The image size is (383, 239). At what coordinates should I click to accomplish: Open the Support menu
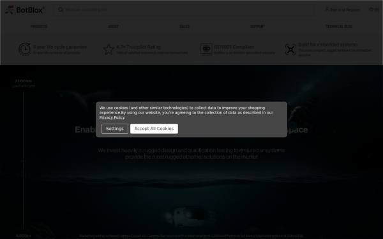(x=257, y=26)
